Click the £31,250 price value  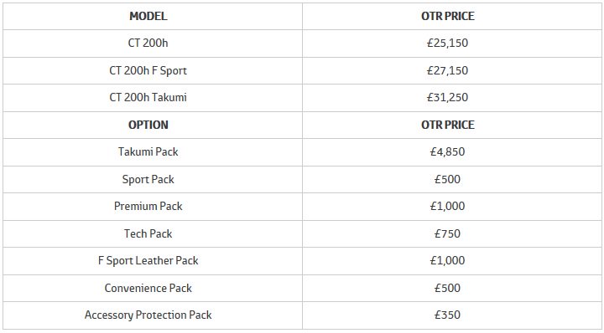(x=448, y=98)
